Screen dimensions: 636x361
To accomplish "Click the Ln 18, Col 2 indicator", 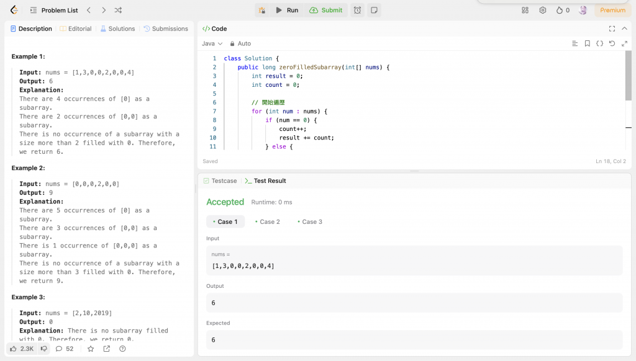I will (611, 161).
